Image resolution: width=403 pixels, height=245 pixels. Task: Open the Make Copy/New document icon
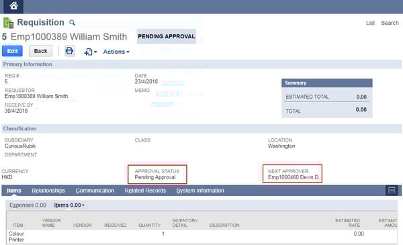point(88,52)
